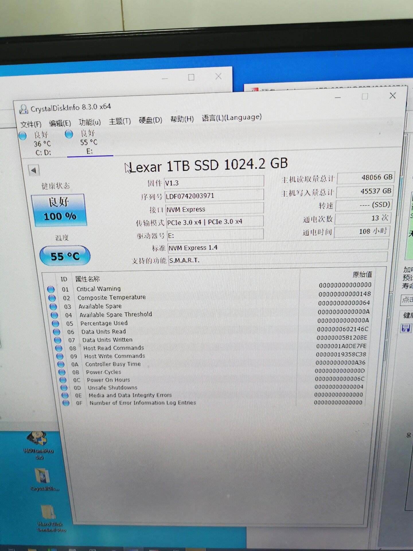The image size is (413, 551).
Task: Click the total host writes value 45537 GB
Action: [x=365, y=191]
